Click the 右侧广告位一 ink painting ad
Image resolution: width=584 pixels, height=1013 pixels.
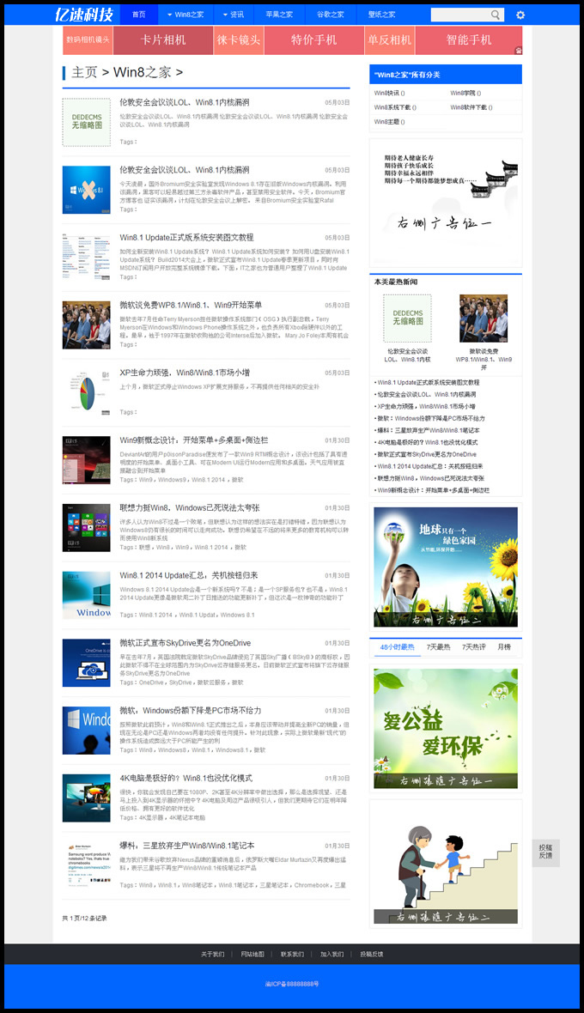pos(446,203)
